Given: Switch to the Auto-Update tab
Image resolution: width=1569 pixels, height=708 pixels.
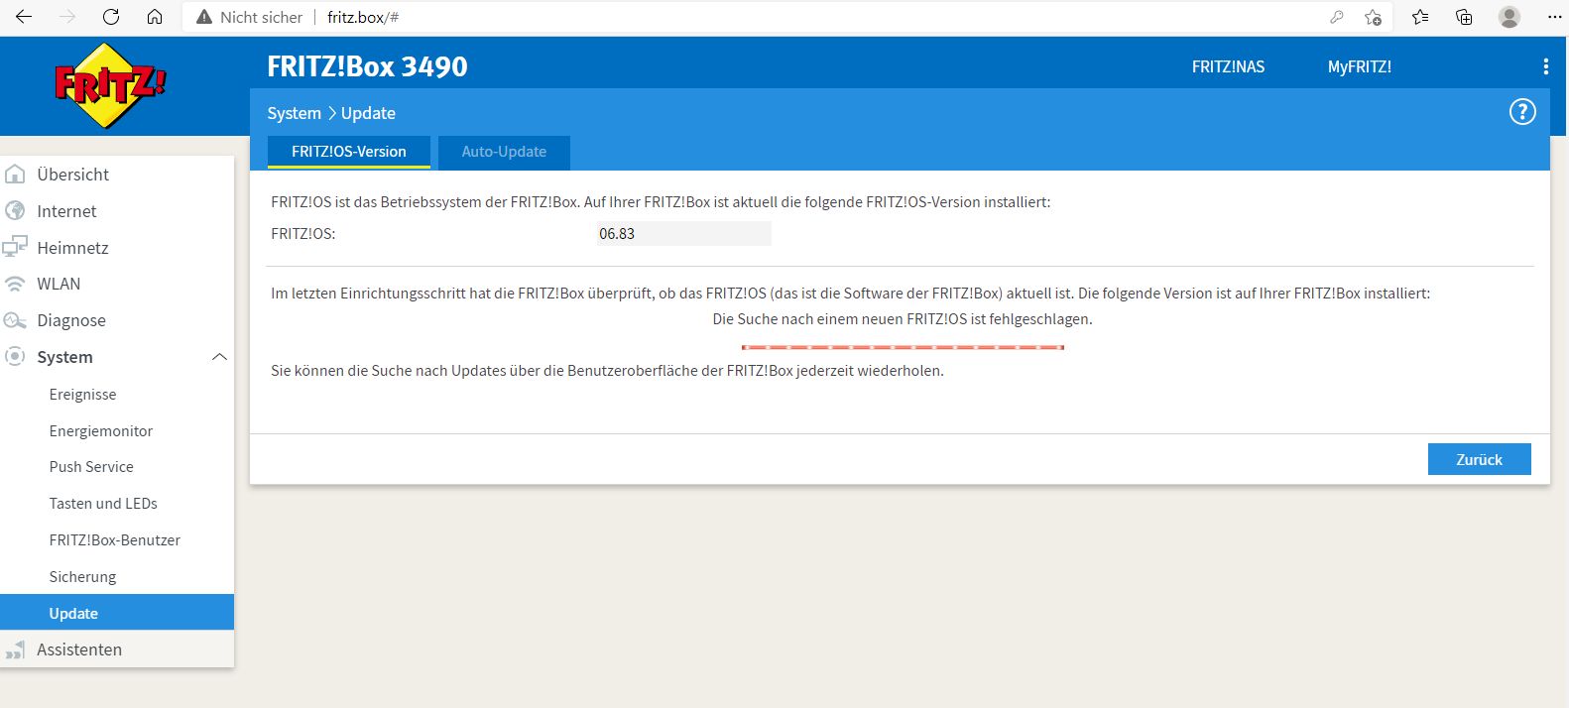Looking at the screenshot, I should pos(504,152).
